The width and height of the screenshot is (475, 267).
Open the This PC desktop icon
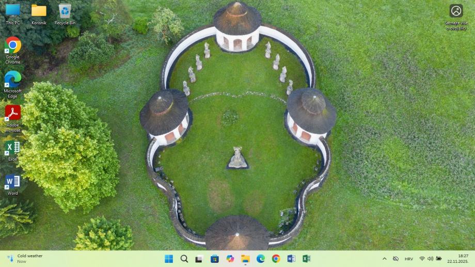pos(13,14)
